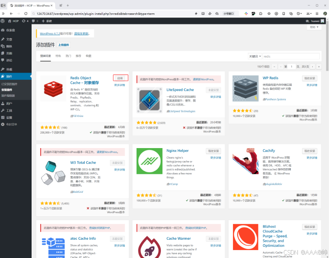Visit the HCIP site home link

13,21
